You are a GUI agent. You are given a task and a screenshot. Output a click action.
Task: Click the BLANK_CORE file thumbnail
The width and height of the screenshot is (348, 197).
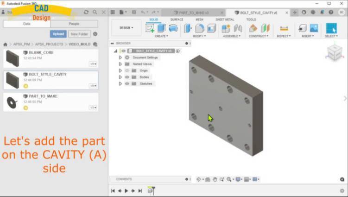[x=13, y=58]
